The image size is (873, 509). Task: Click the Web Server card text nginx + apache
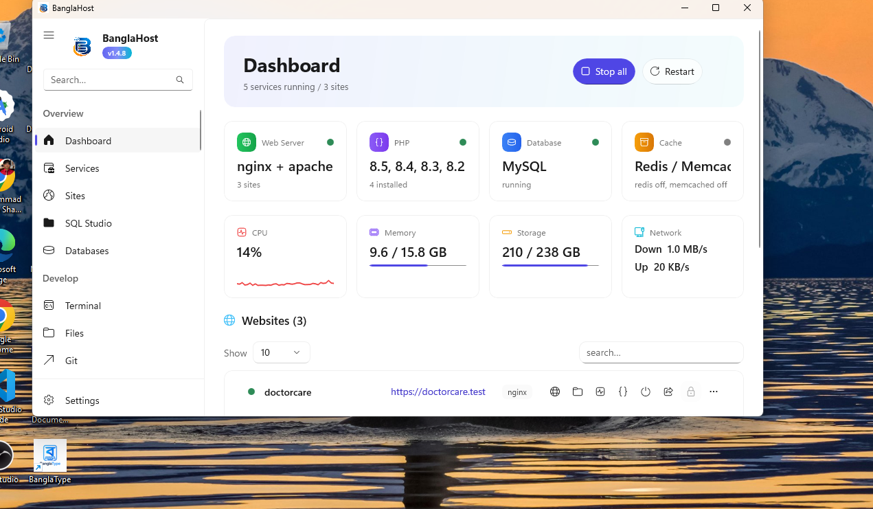(285, 167)
